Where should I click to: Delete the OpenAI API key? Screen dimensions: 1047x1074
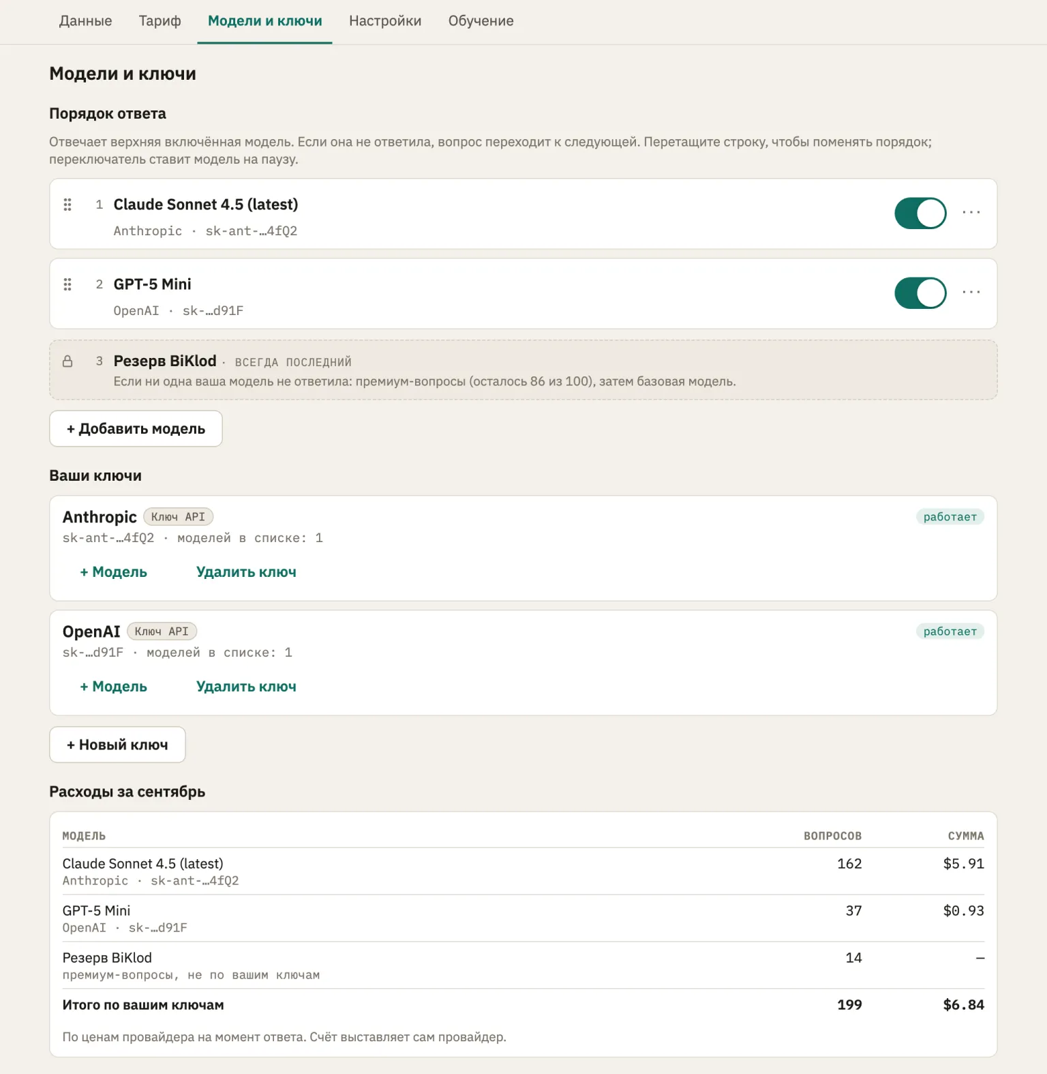[246, 687]
